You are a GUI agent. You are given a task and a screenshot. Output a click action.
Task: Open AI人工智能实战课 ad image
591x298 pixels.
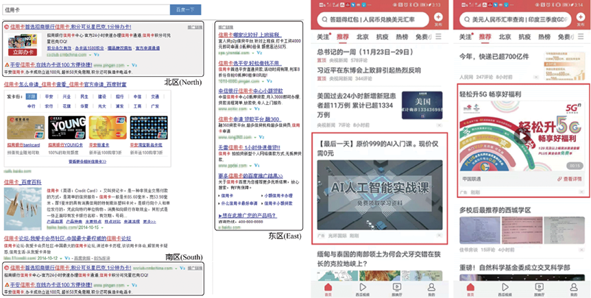click(380, 195)
